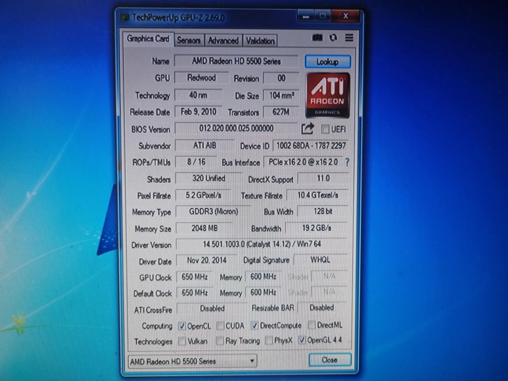Toggle the UEFI checkbox
508x381 pixels.
[x=325, y=129]
